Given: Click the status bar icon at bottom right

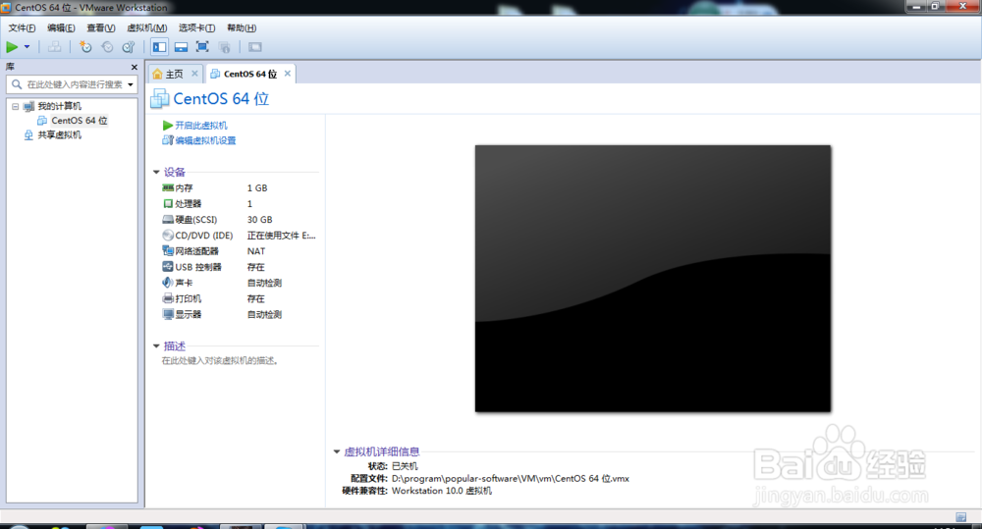Looking at the screenshot, I should click(960, 517).
